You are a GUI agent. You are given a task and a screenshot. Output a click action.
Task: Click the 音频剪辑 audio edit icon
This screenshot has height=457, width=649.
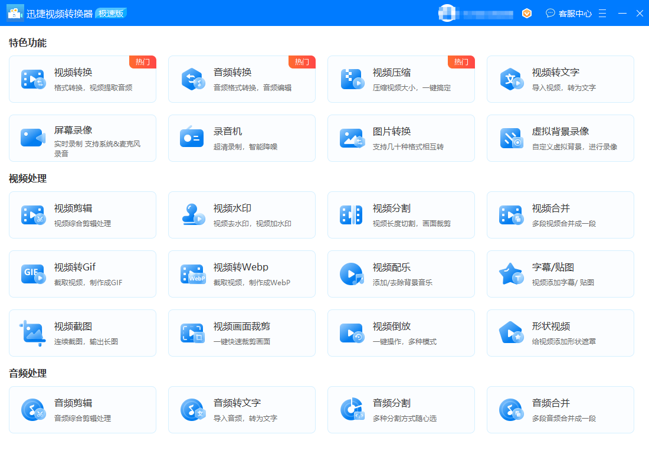(x=33, y=410)
